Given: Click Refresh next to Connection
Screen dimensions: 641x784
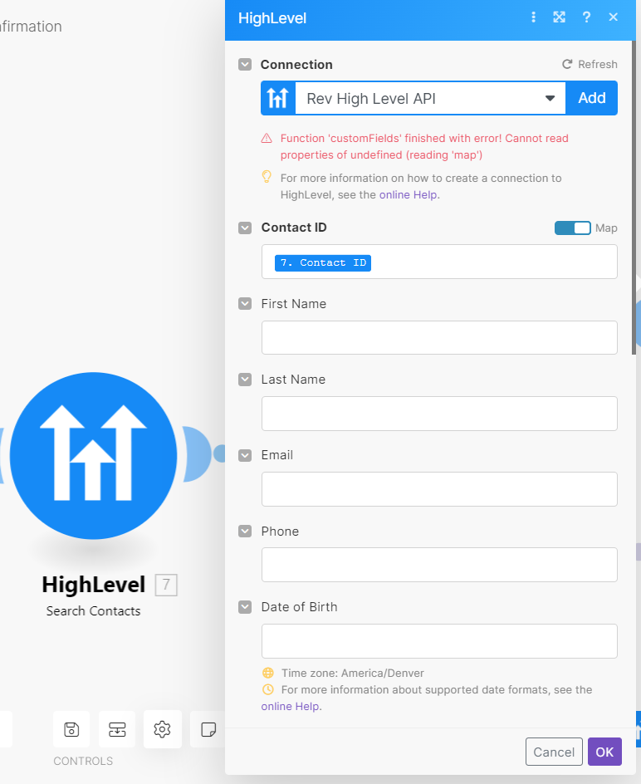Looking at the screenshot, I should pyautogui.click(x=590, y=64).
